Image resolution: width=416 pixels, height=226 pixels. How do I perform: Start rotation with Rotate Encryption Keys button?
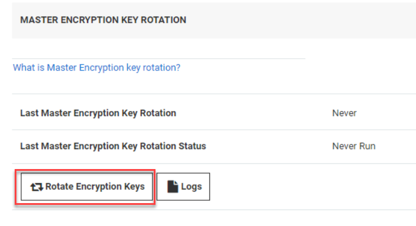[87, 187]
